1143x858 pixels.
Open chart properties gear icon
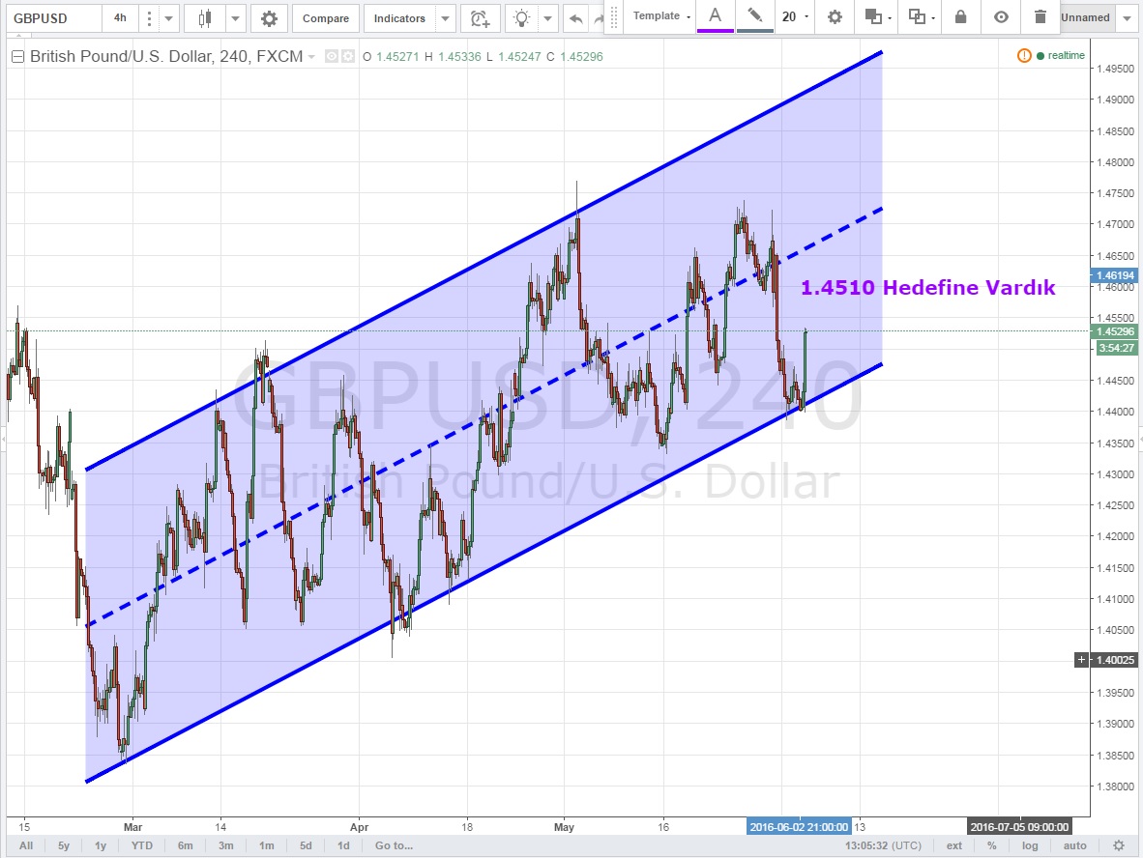coord(269,18)
